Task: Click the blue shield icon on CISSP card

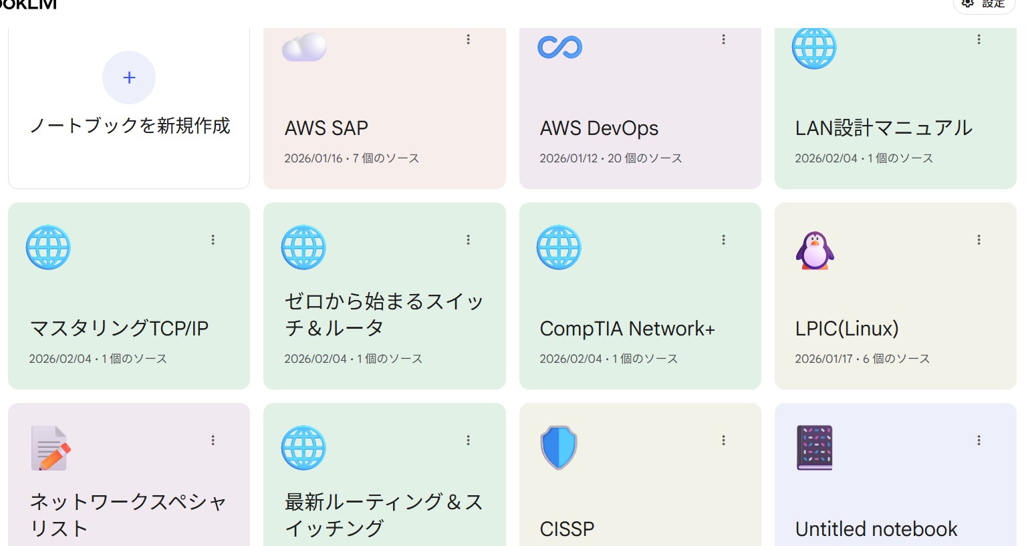Action: pyautogui.click(x=559, y=447)
